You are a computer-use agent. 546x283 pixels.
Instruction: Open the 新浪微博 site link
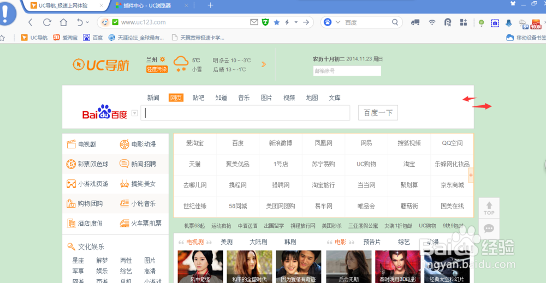coord(281,143)
